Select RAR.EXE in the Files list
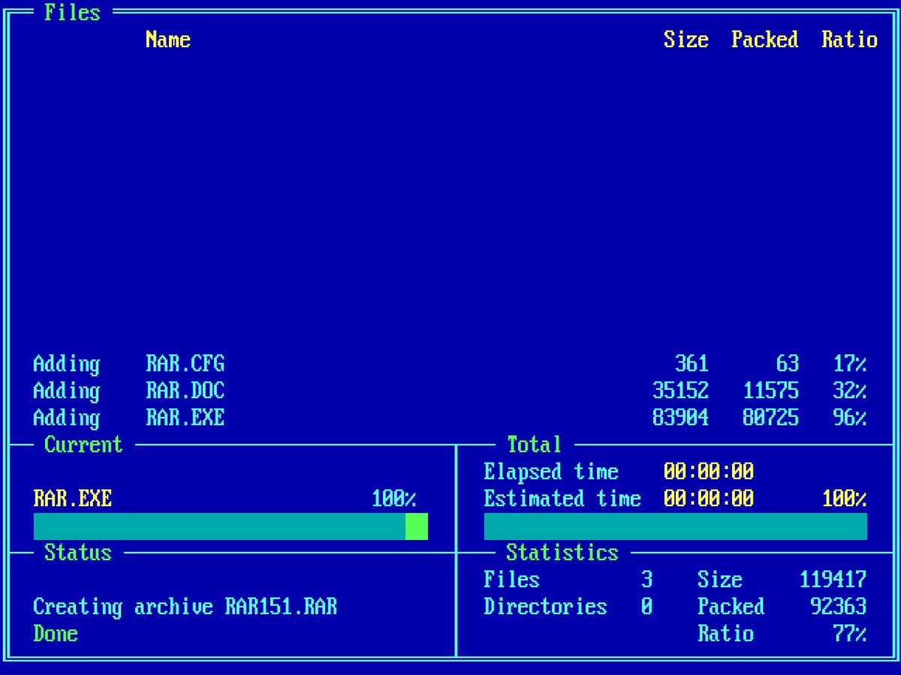 (x=185, y=418)
